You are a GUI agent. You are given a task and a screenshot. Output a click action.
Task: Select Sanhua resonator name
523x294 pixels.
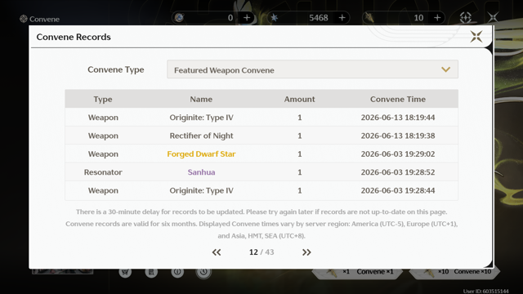click(201, 172)
